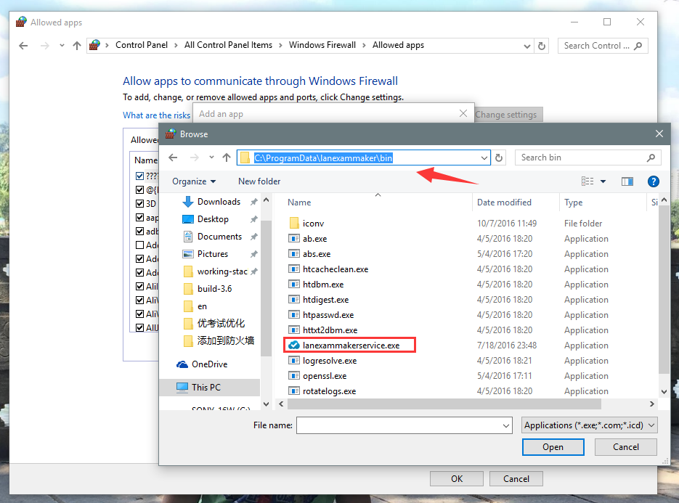Open the view options dropdown arrow
Viewport: 679px width, 503px height.
pos(603,181)
